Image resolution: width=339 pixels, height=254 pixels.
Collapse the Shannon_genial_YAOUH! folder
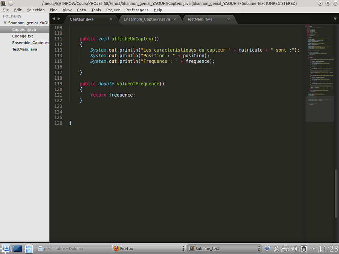(5, 23)
